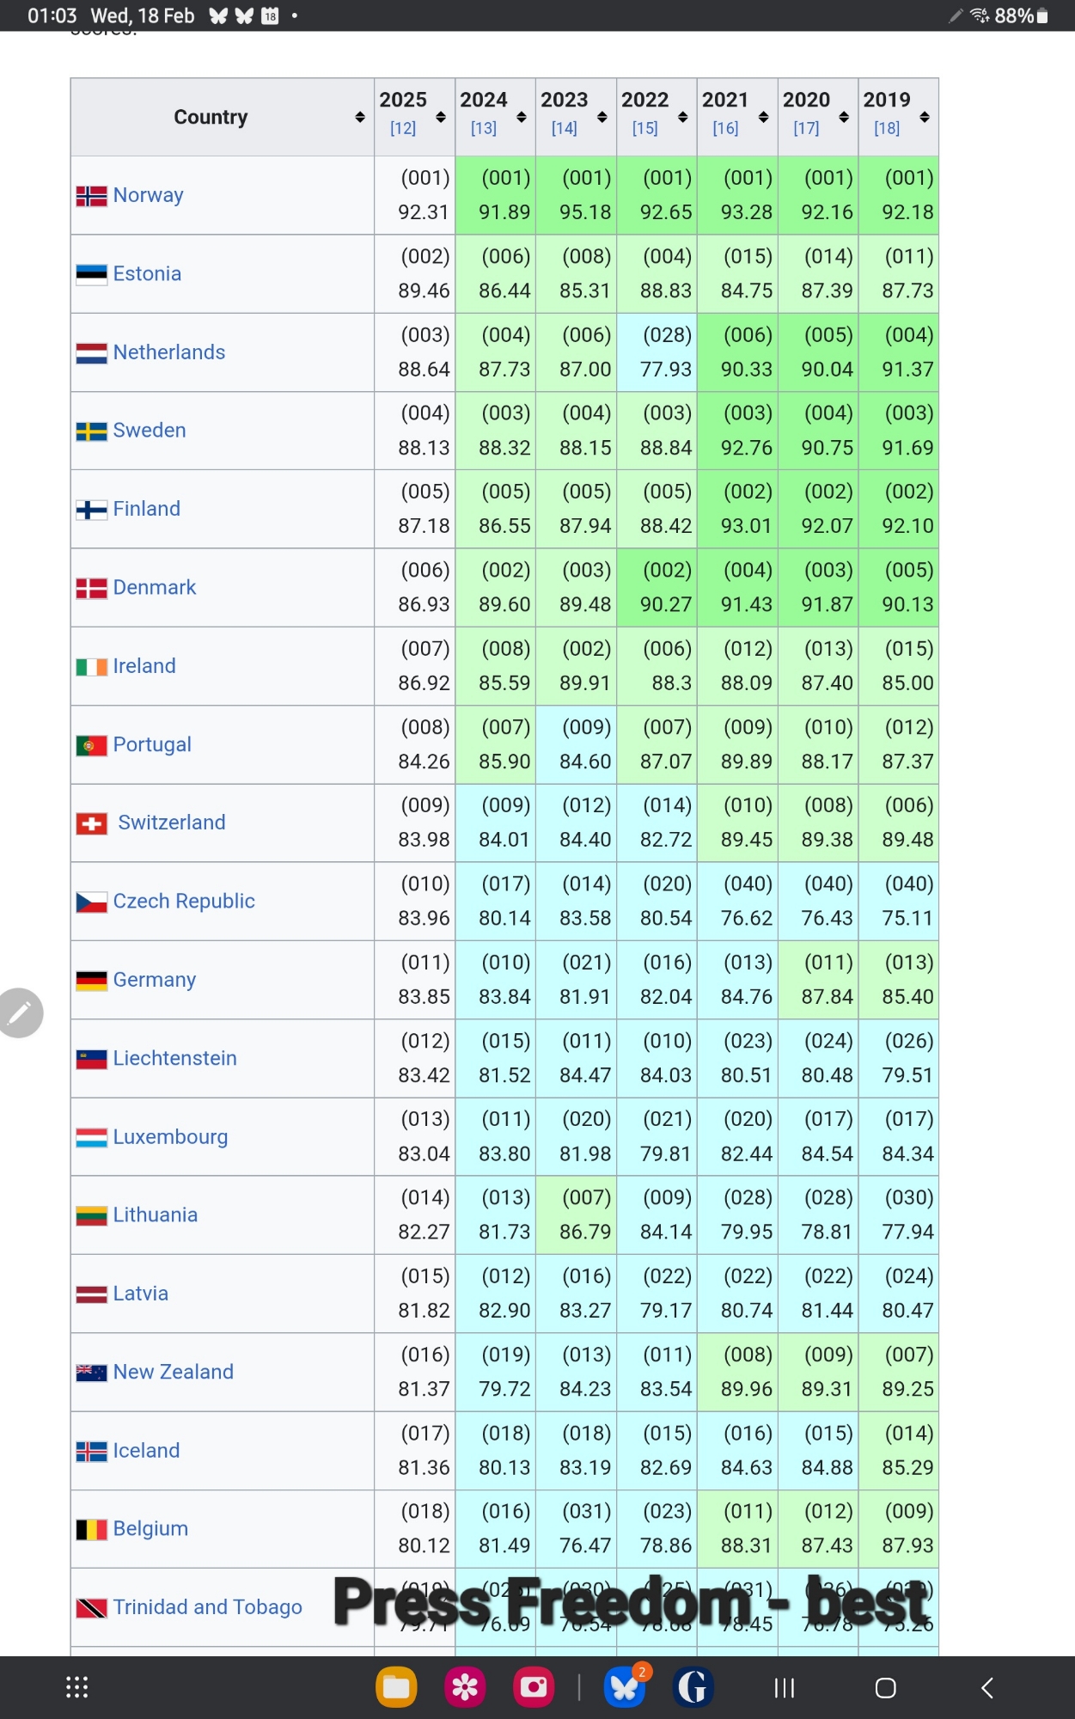Open reference [16] under 2021
The width and height of the screenshot is (1075, 1719).
coord(725,128)
